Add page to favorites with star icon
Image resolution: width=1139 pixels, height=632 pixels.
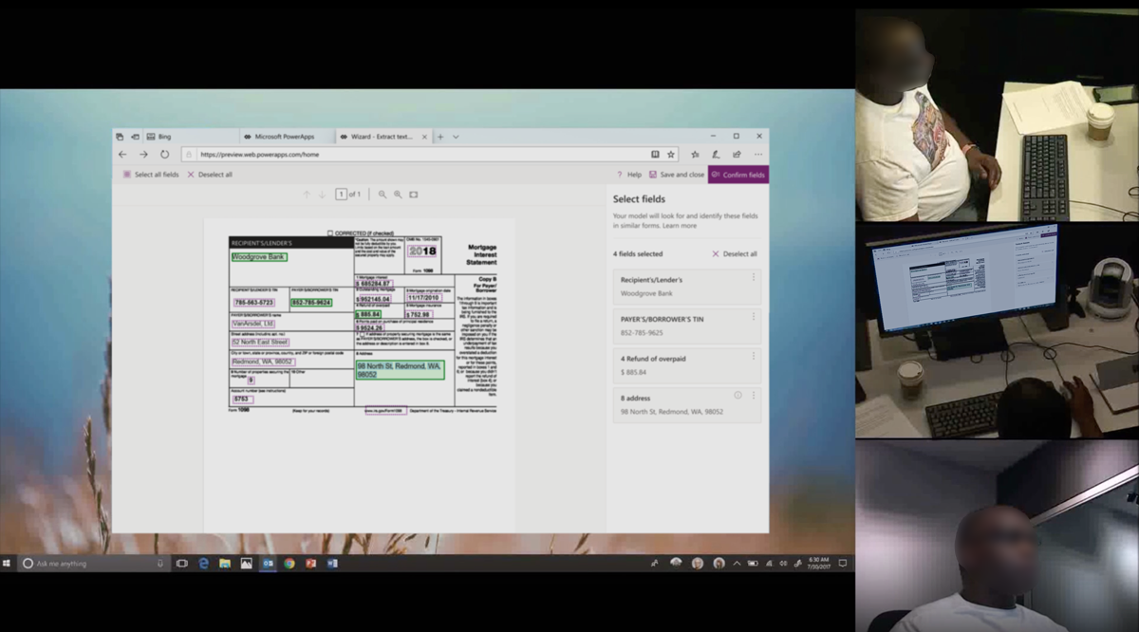(x=671, y=154)
